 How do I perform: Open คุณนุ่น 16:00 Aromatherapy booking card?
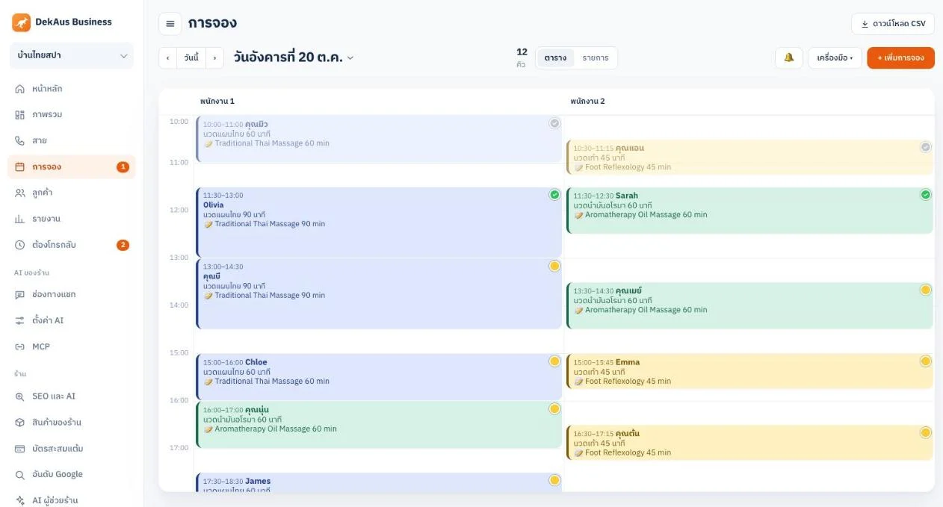pyautogui.click(x=379, y=425)
